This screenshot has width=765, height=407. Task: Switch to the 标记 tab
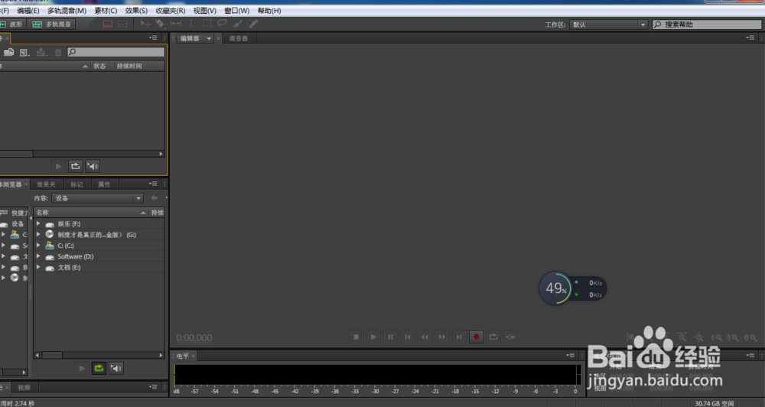[76, 184]
